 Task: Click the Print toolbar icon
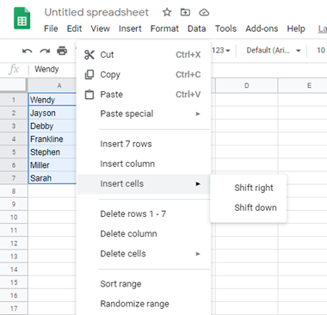[62, 51]
